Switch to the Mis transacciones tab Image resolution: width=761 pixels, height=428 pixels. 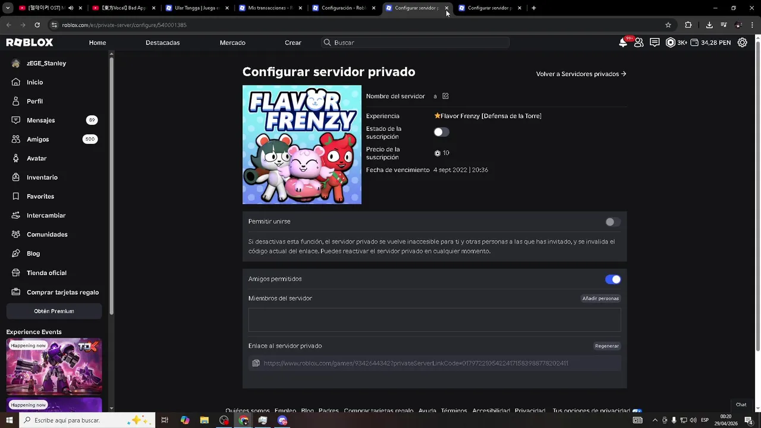coord(269,8)
